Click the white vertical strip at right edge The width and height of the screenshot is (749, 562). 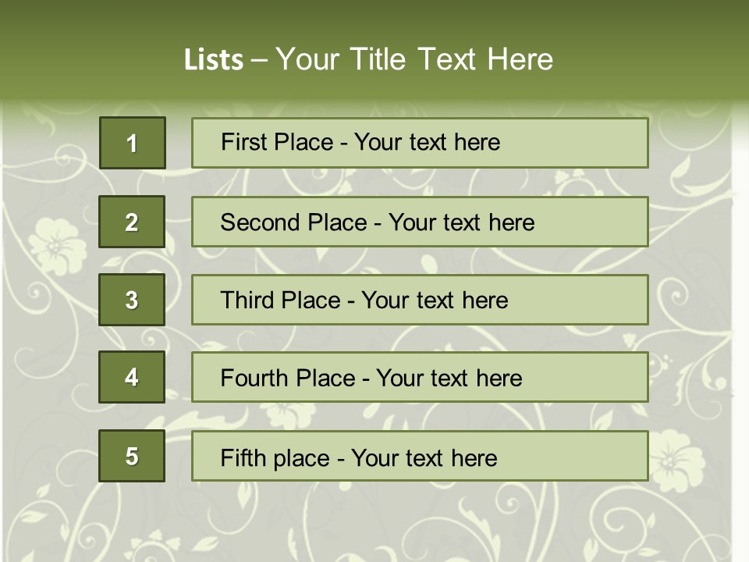tap(740, 312)
